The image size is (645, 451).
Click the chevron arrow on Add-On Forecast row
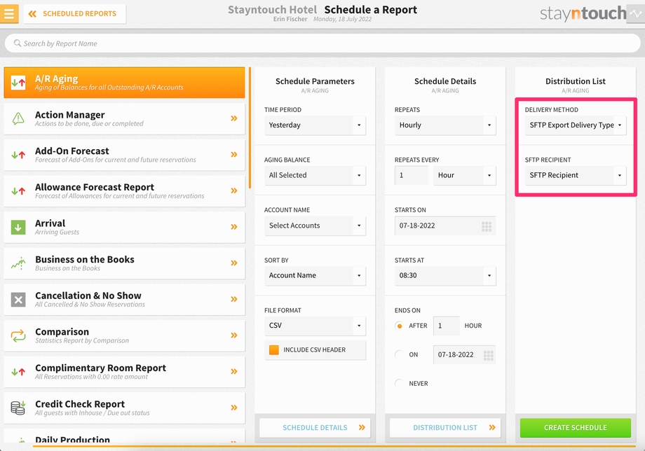tap(234, 155)
